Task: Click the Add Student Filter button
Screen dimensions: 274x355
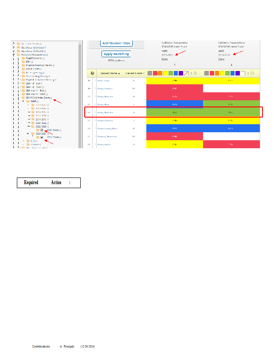Action: click(116, 43)
